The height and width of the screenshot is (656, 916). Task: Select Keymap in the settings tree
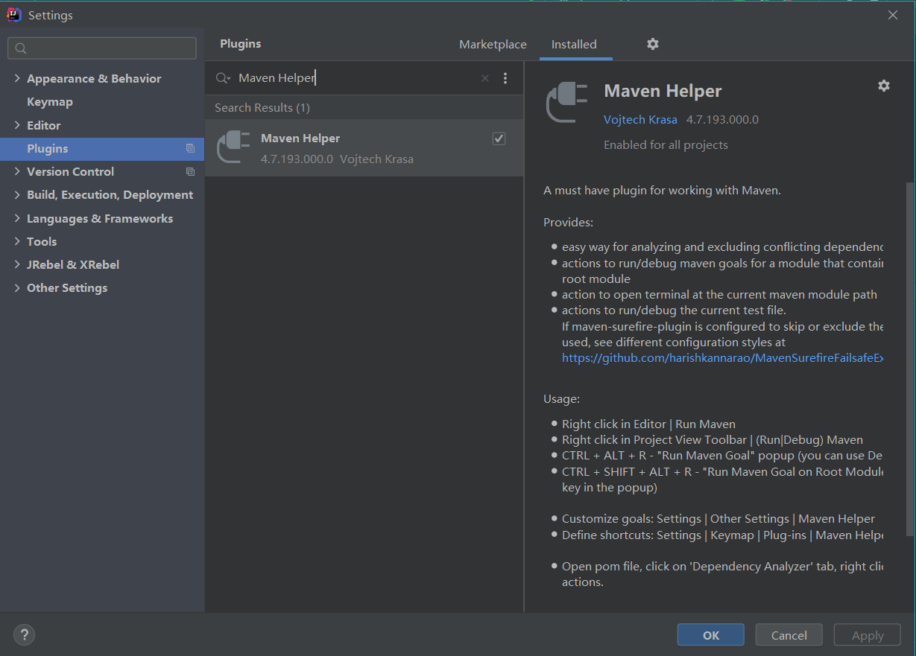point(50,102)
